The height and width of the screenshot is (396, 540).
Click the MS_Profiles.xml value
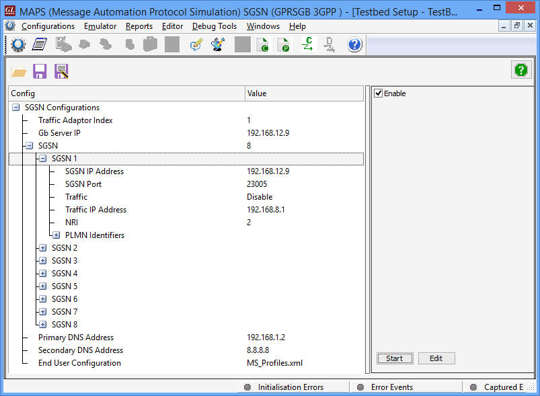(274, 363)
